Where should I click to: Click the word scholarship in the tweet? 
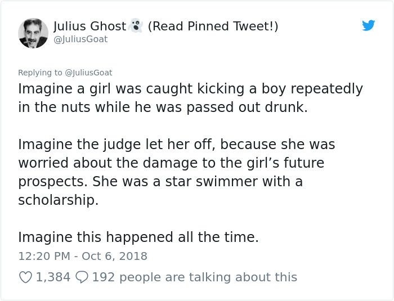coord(58,200)
